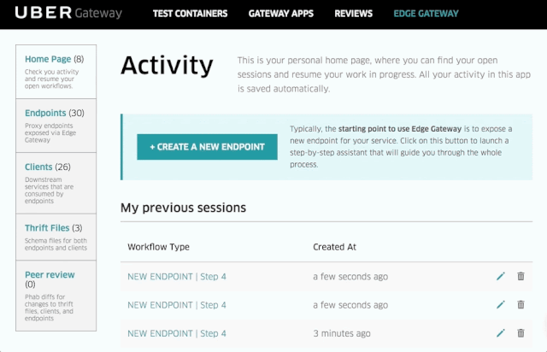Edit the session created 3 minutes ago
Image resolution: width=547 pixels, height=352 pixels.
click(501, 333)
